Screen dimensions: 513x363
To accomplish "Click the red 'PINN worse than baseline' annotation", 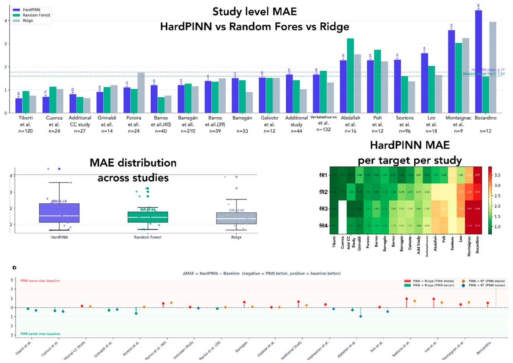I will (x=40, y=281).
